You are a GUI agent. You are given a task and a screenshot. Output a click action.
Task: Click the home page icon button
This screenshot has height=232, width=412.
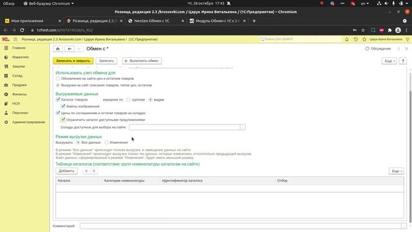point(58,49)
